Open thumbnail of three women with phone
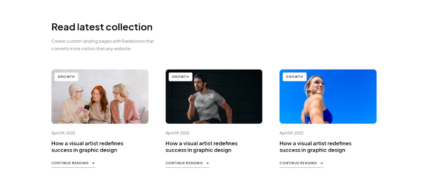This screenshot has width=428, height=189. 100,97
